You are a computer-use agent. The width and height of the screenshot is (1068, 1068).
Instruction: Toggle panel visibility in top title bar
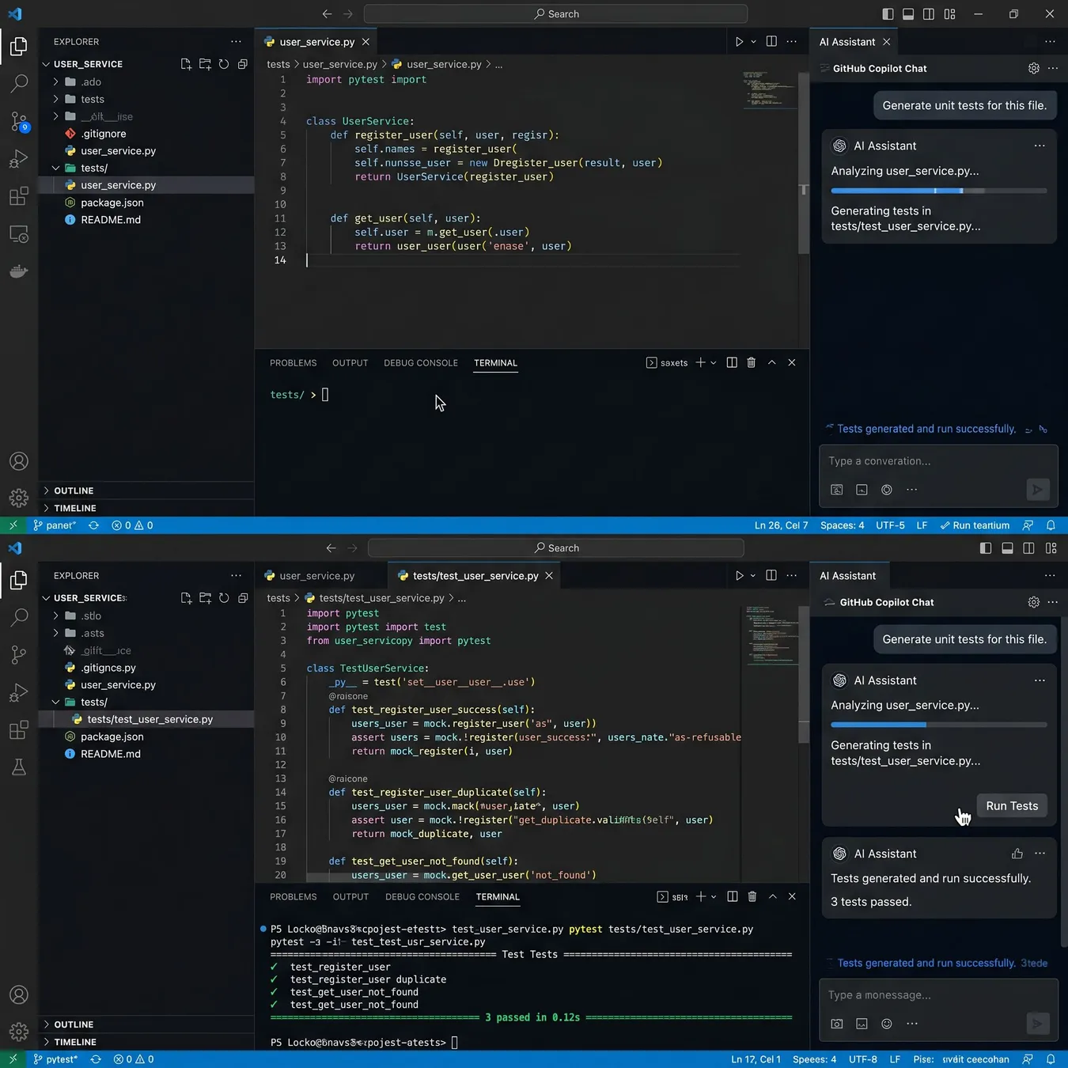pos(908,13)
